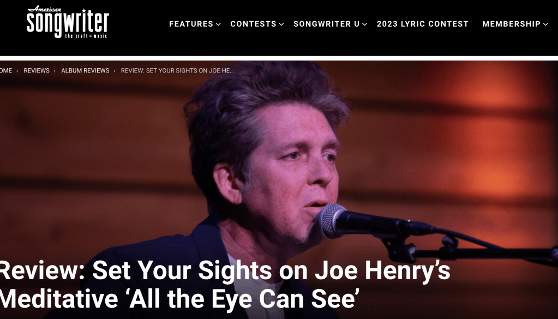Select the current review breadcrumb text
Image resolution: width=558 pixels, height=319 pixels.
coord(177,70)
